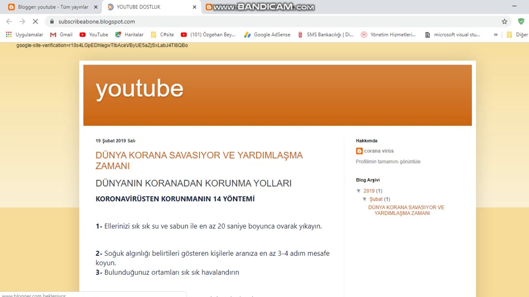The height and width of the screenshot is (297, 529).
Task: Close the Blogger: youtube tab
Action: pos(96,7)
